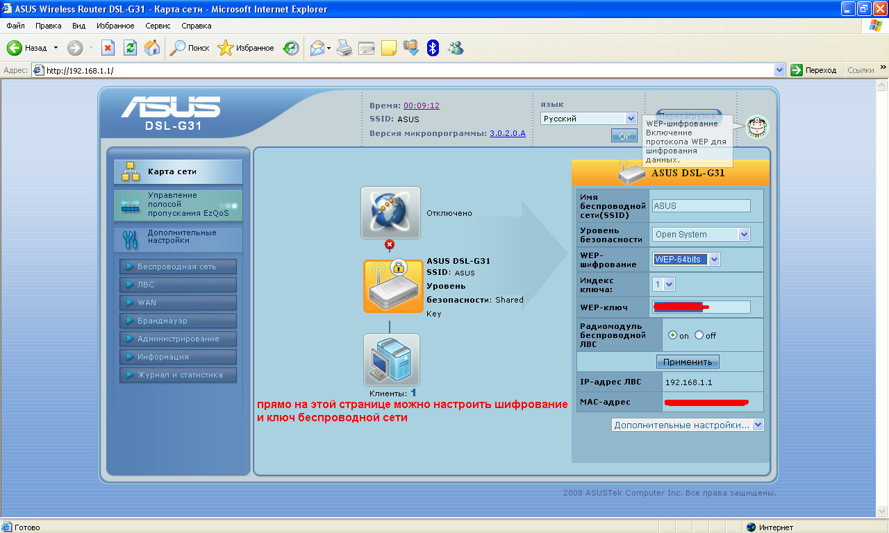
Task: Click the research toolbar icon beside the note
Action: coord(410,48)
